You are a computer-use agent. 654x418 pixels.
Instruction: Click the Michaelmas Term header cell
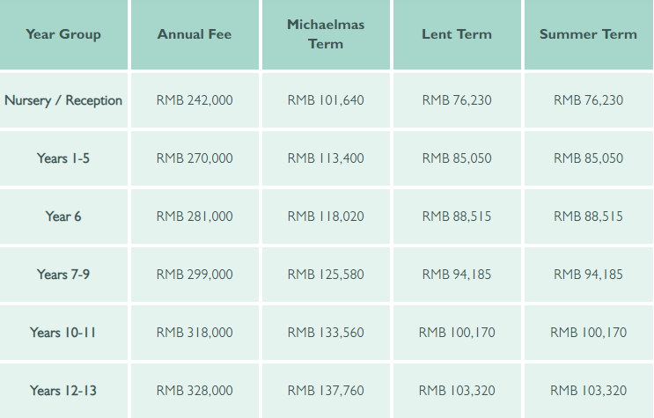(x=326, y=34)
